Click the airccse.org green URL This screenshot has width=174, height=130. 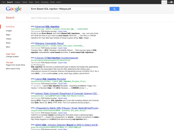pos(51,60)
